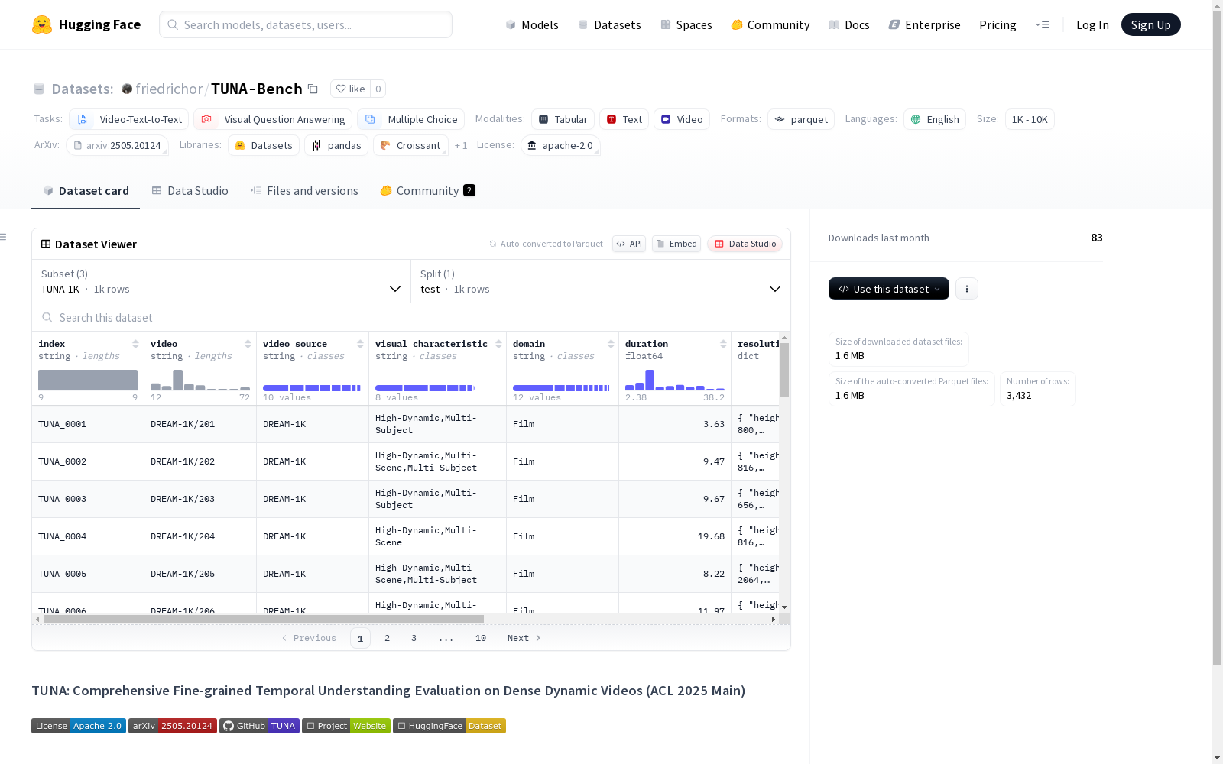Open the arxiv:2505.20124 tag

click(117, 145)
